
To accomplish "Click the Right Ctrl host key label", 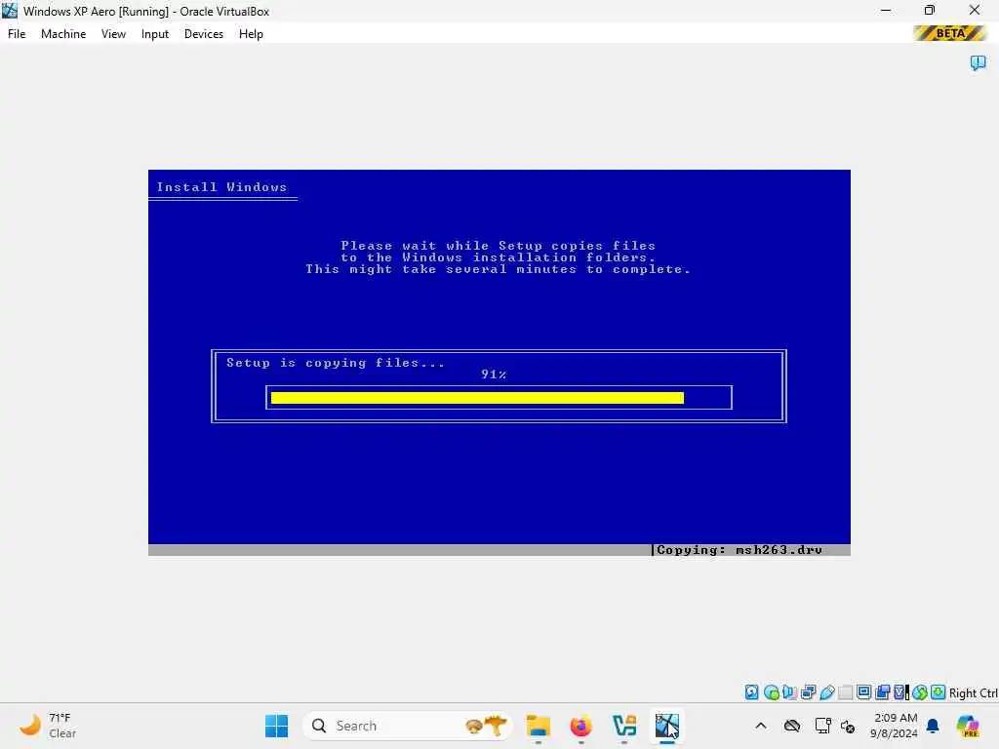I will 973,693.
